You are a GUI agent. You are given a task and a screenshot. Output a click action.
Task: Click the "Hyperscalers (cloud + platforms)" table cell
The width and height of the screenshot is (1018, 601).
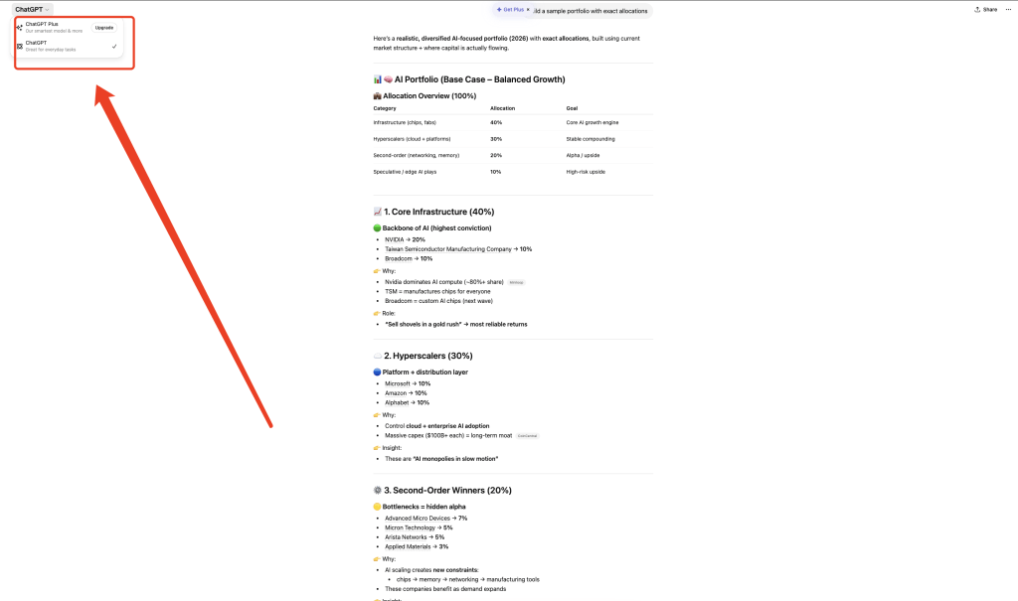(x=412, y=139)
